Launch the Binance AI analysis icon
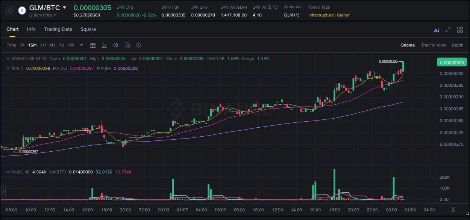The image size is (470, 220). pyautogui.click(x=436, y=30)
